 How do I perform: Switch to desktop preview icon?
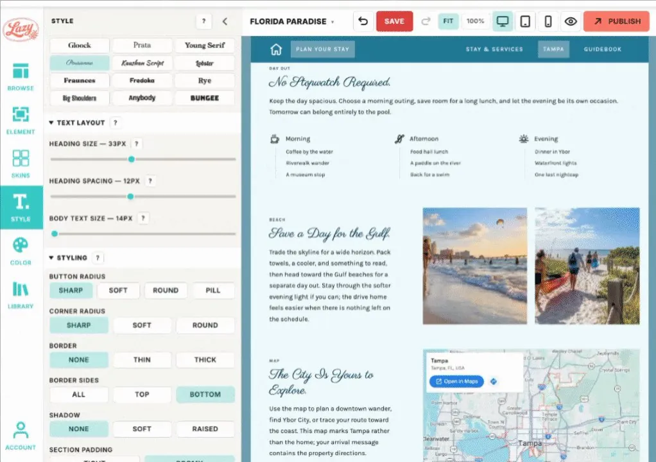pos(503,21)
